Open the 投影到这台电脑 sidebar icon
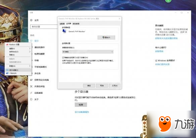Viewport: 196px width, 138px height. click(x=31, y=80)
